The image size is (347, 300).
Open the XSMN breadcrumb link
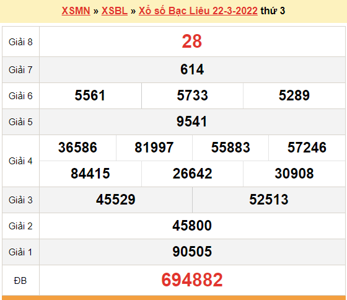[76, 11]
